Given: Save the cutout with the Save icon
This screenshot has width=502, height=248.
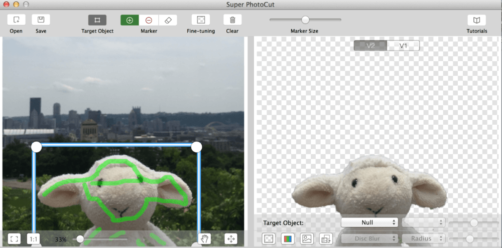Looking at the screenshot, I should pos(41,20).
